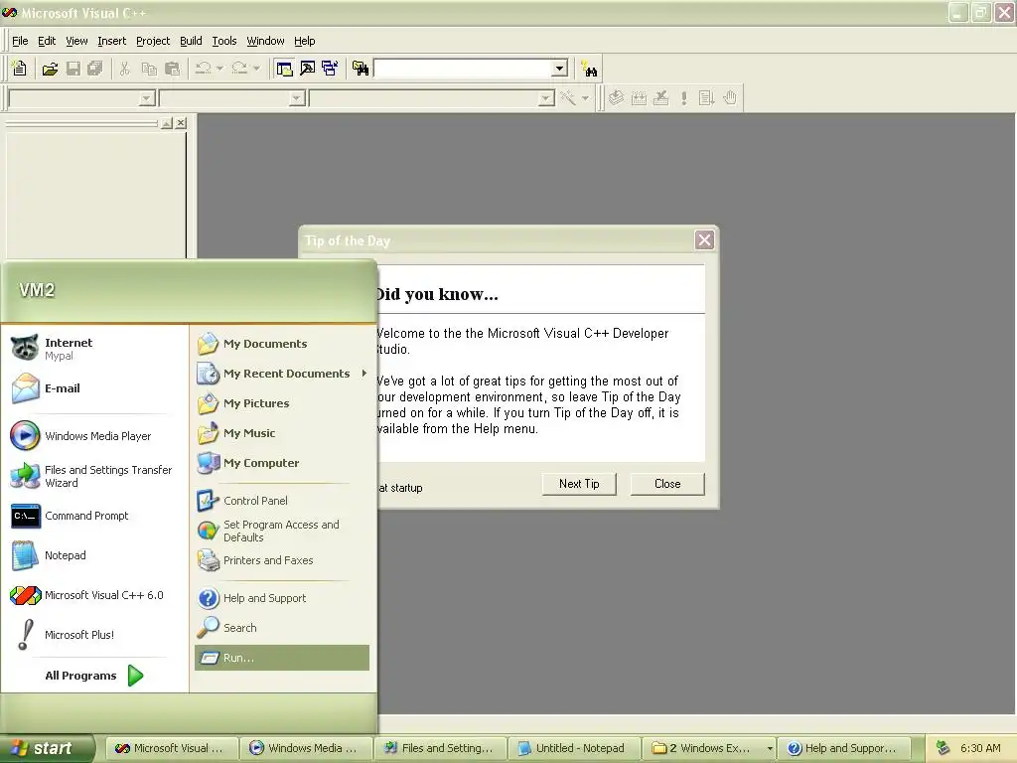1017x763 pixels.
Task: Click the Search binoculars help icon
Action: point(590,69)
